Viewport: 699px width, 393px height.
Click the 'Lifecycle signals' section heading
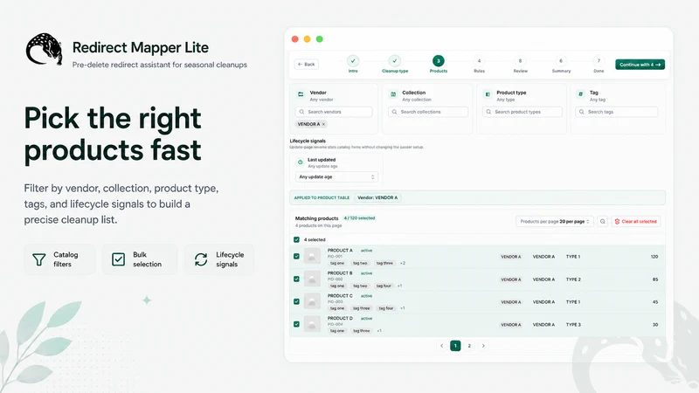tap(308, 141)
